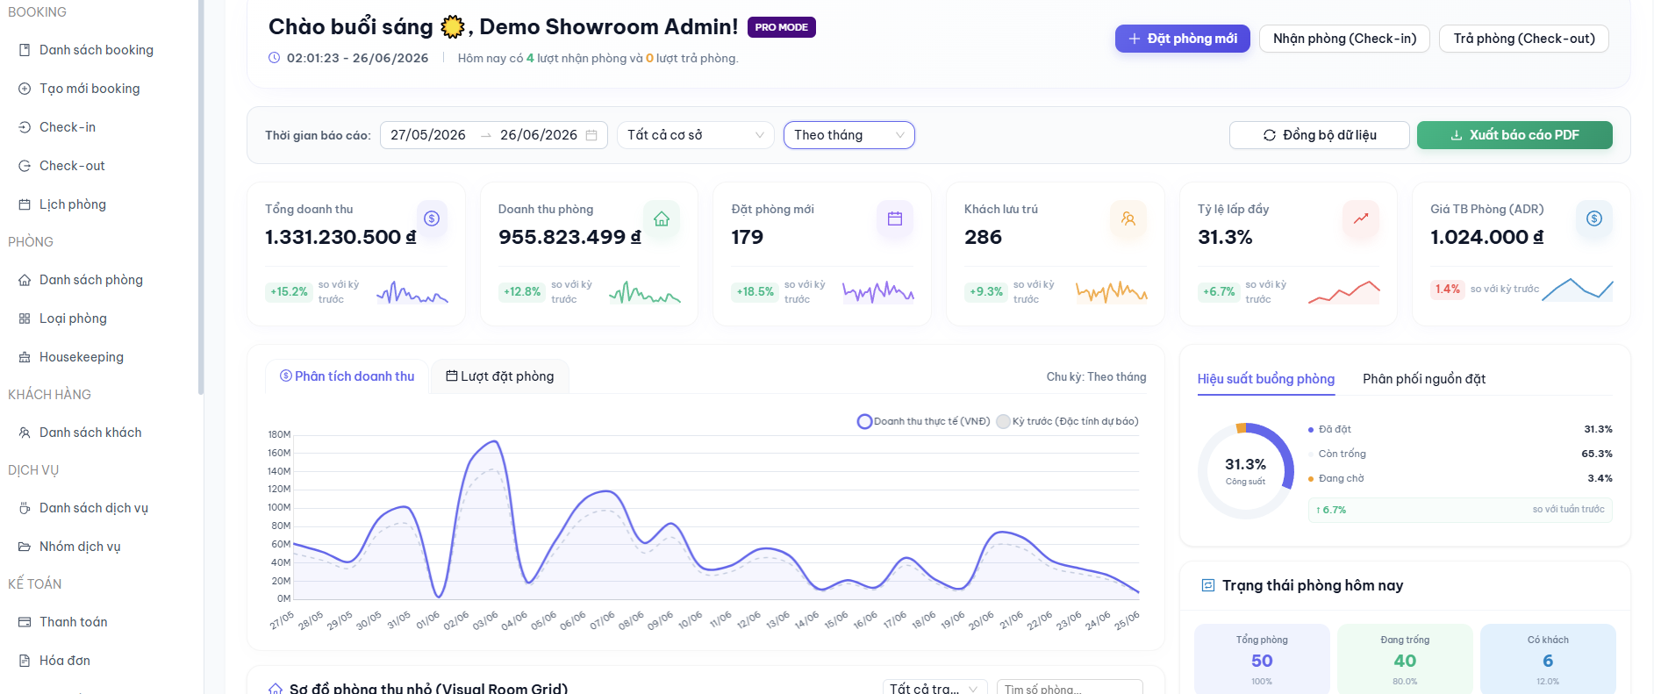Expand the Tất cả cơ sở dropdown
This screenshot has width=1654, height=694.
pos(695,135)
